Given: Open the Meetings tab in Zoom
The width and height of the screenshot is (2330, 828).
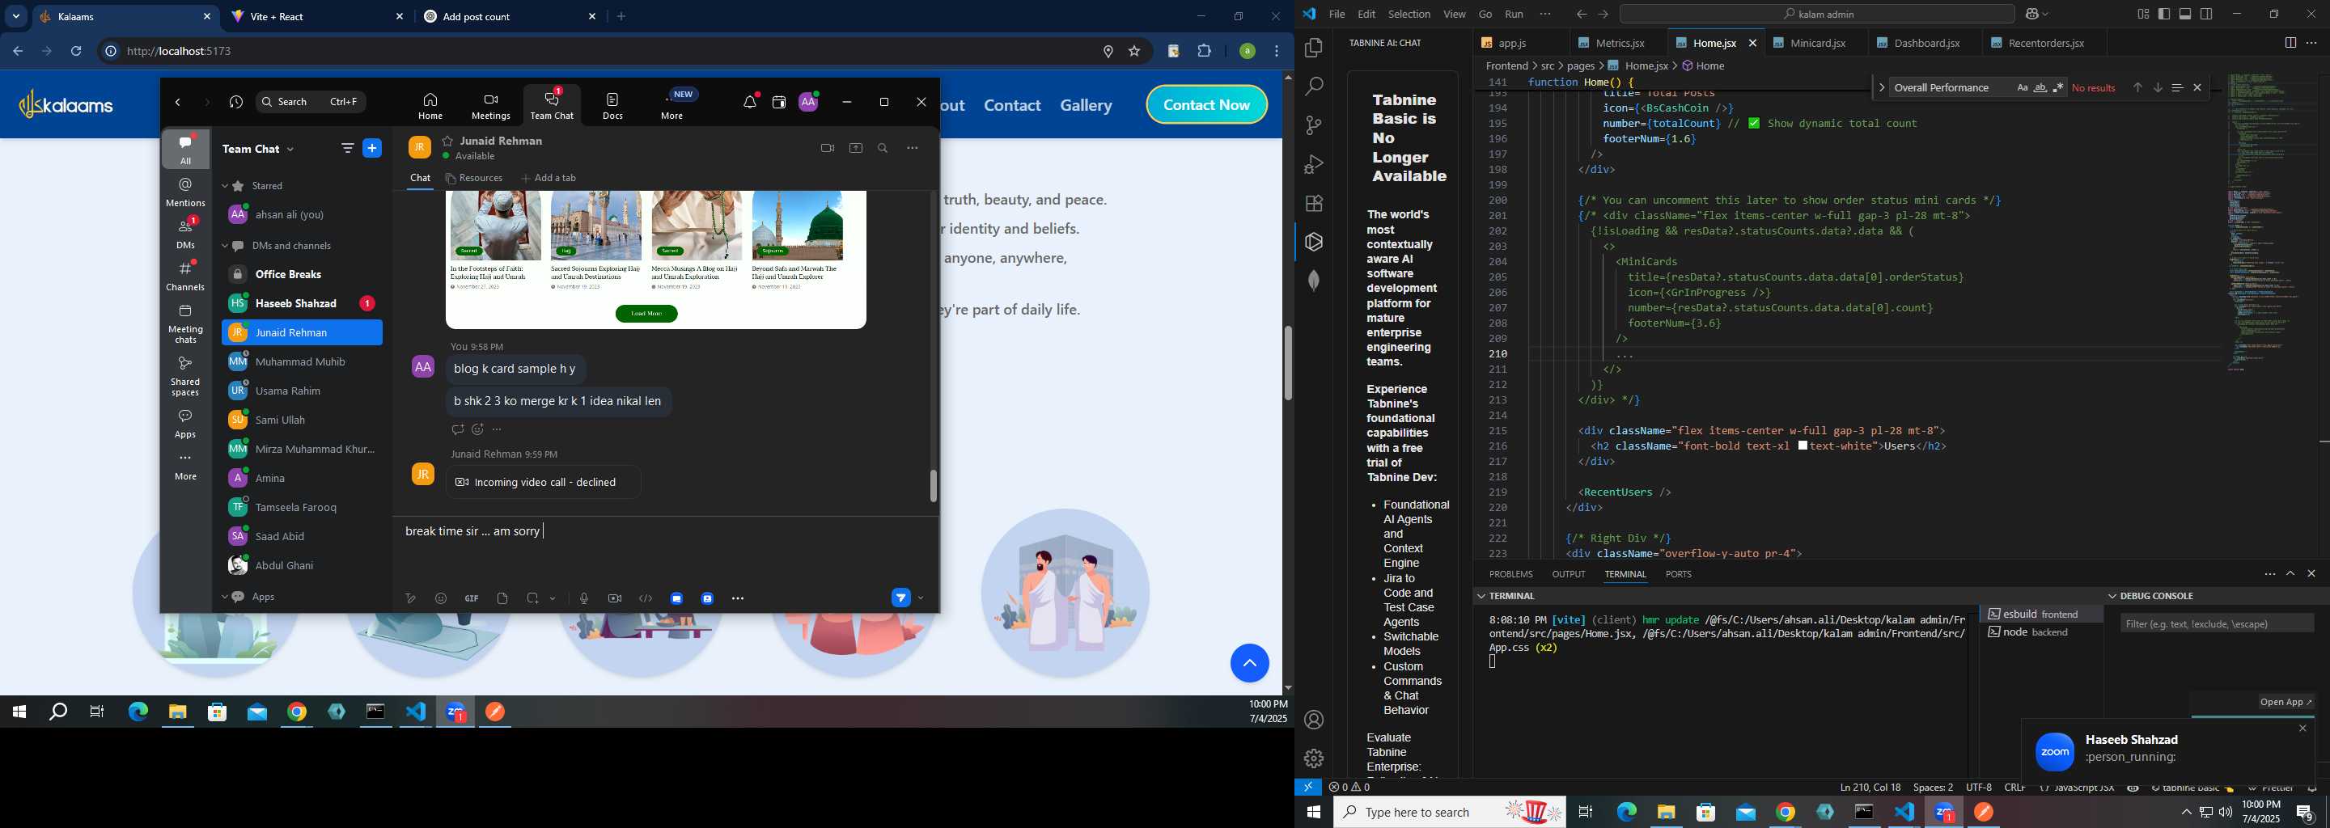Looking at the screenshot, I should pos(491,106).
